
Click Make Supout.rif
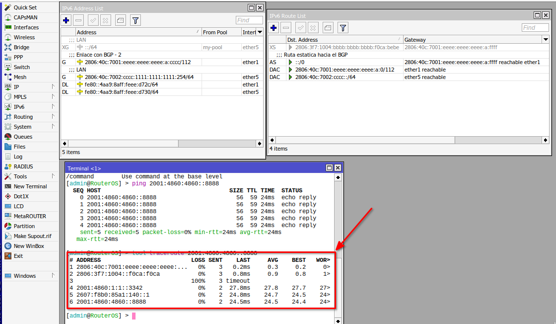(32, 236)
